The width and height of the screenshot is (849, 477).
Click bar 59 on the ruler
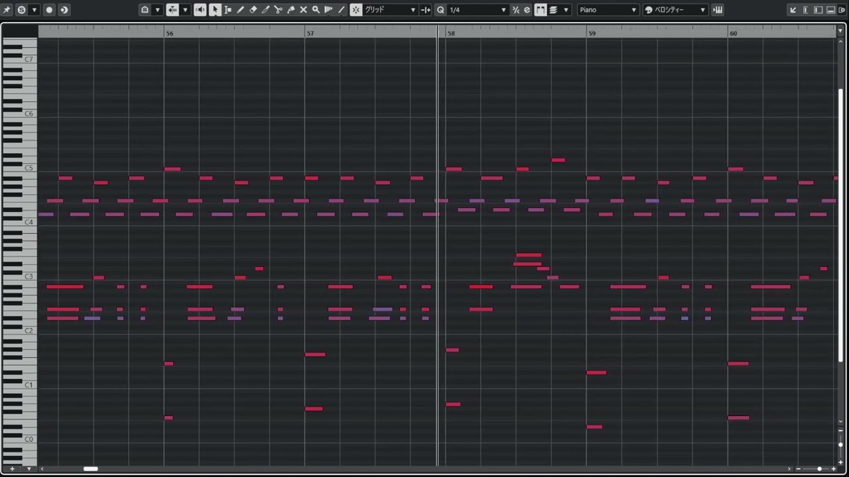(592, 33)
